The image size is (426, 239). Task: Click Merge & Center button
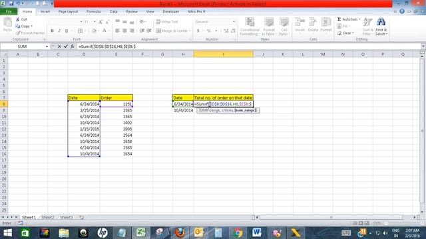pos(172,31)
